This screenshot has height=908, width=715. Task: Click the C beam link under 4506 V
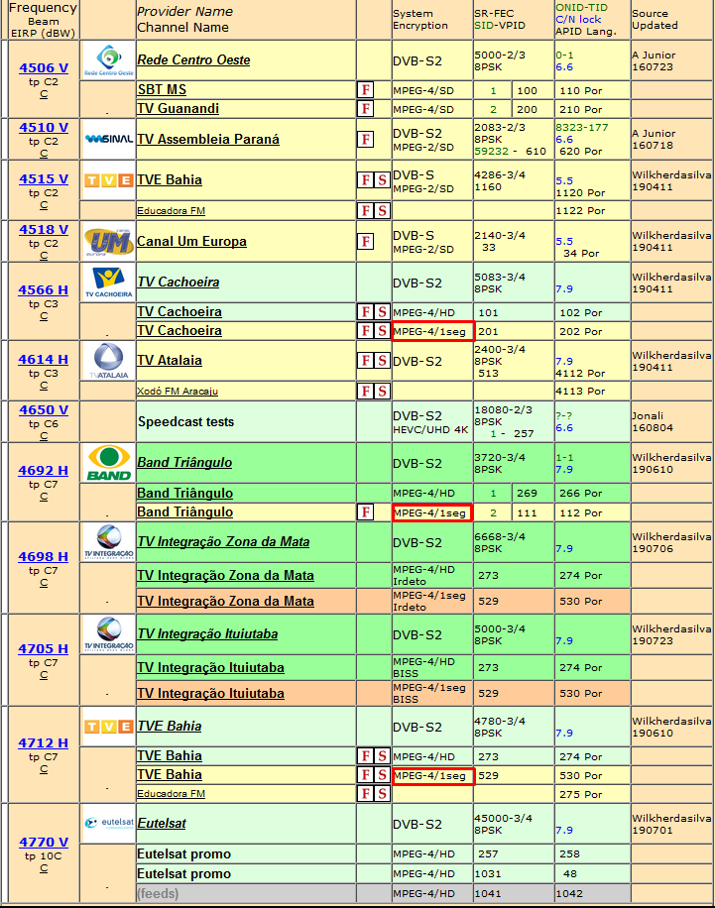click(44, 94)
